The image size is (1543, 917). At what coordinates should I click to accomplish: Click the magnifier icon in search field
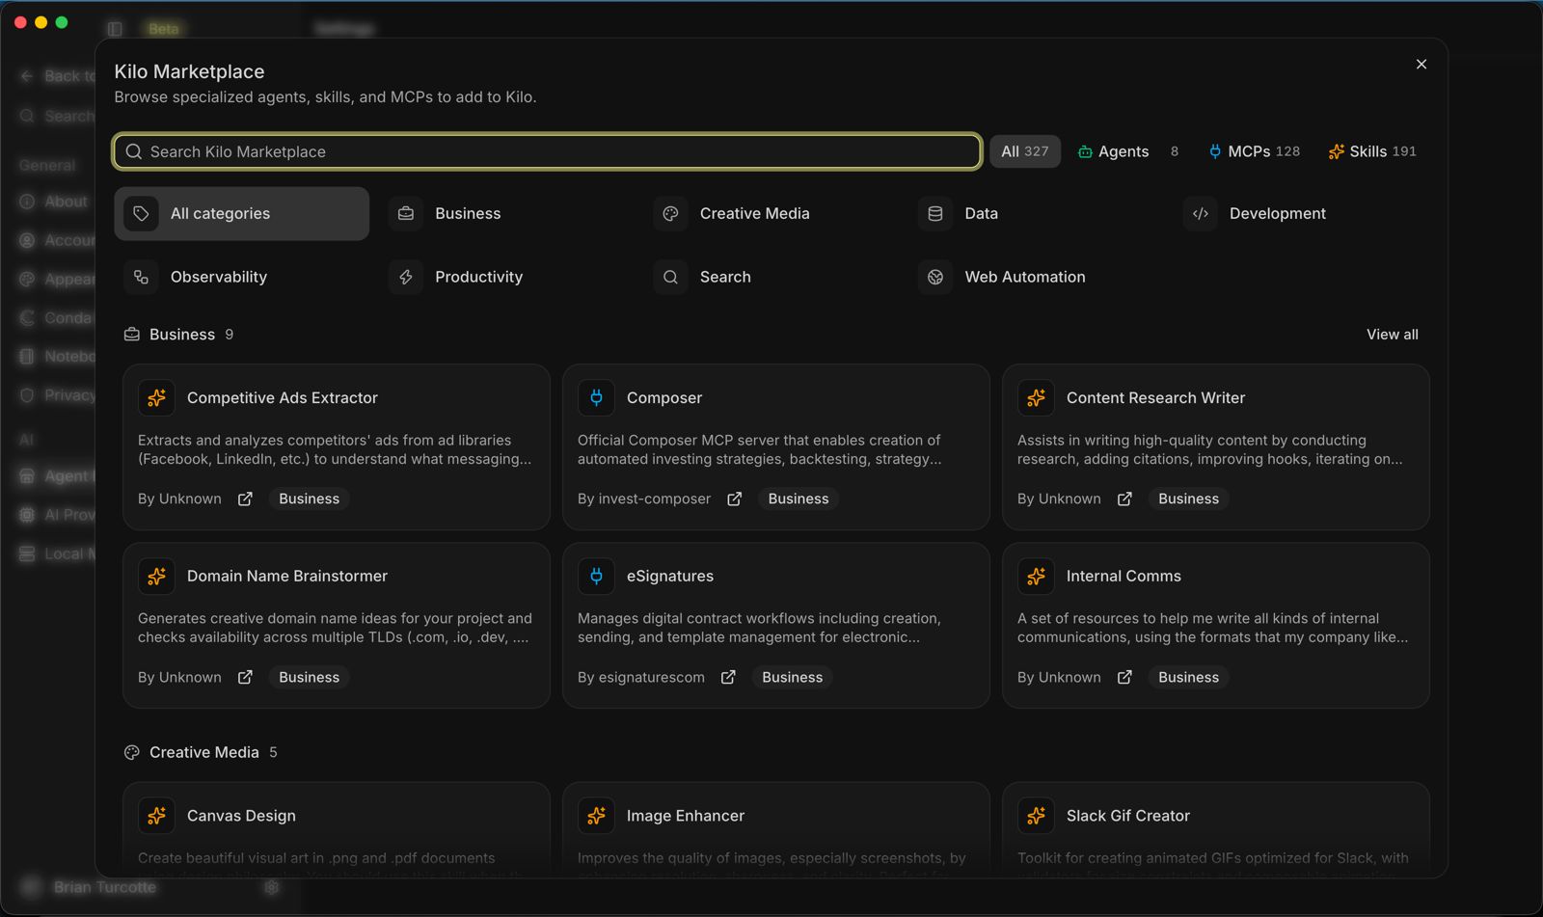tap(134, 151)
